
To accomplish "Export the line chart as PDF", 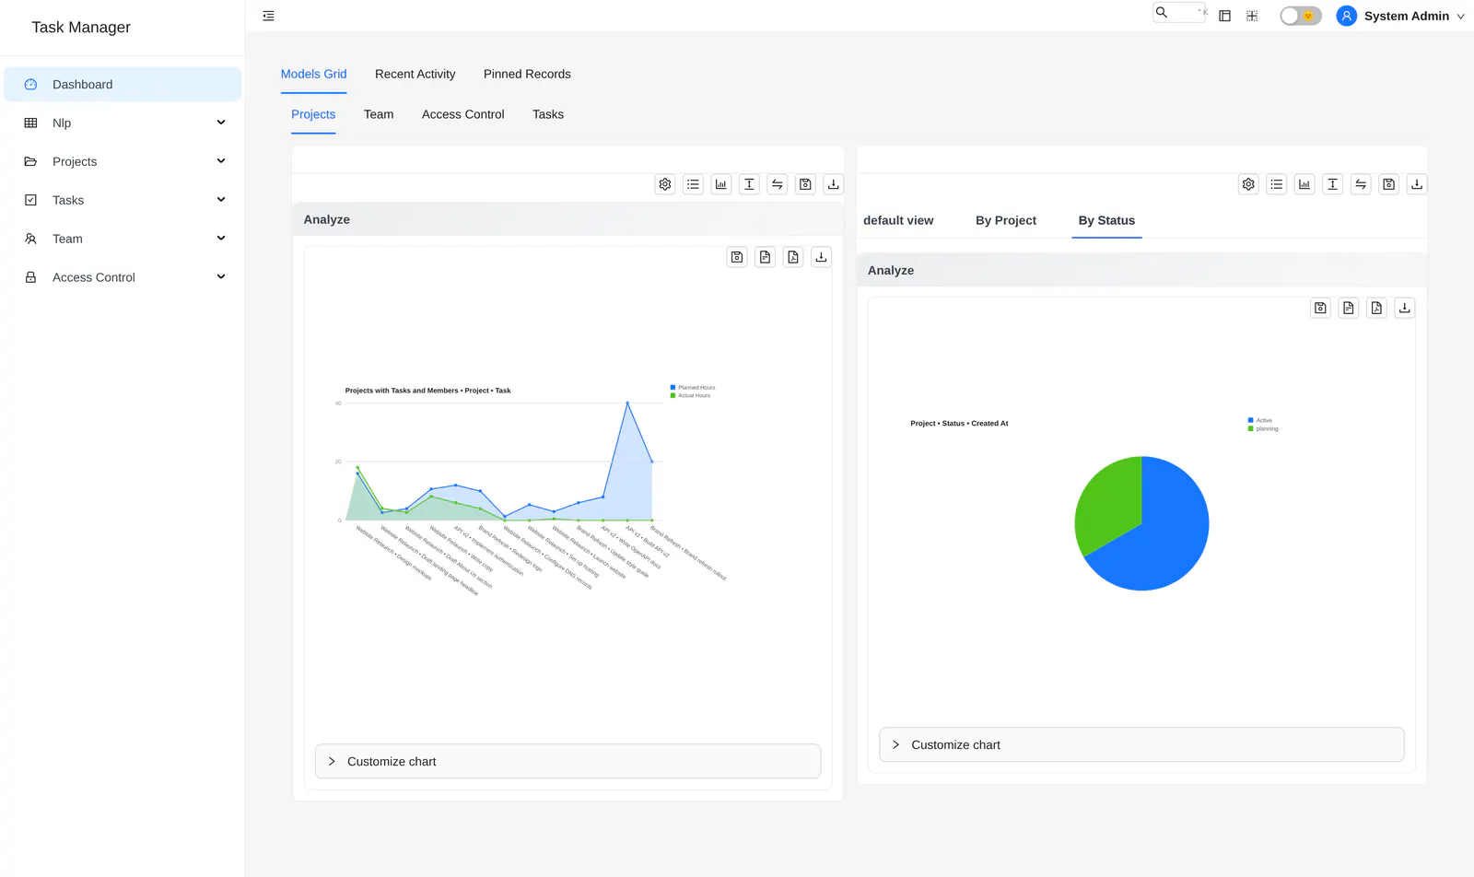I will tap(793, 257).
